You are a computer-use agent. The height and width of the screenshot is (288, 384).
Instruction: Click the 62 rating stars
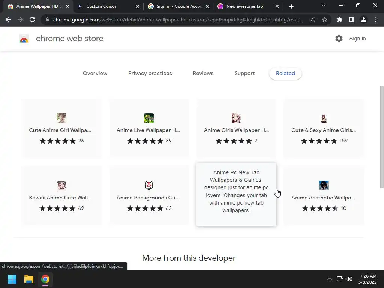(x=145, y=208)
